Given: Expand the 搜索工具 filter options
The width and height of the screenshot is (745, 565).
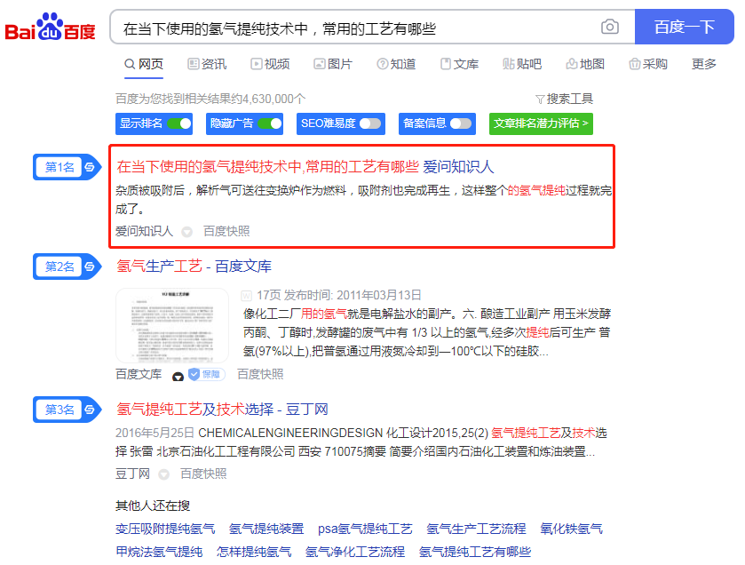Looking at the screenshot, I should tap(564, 99).
